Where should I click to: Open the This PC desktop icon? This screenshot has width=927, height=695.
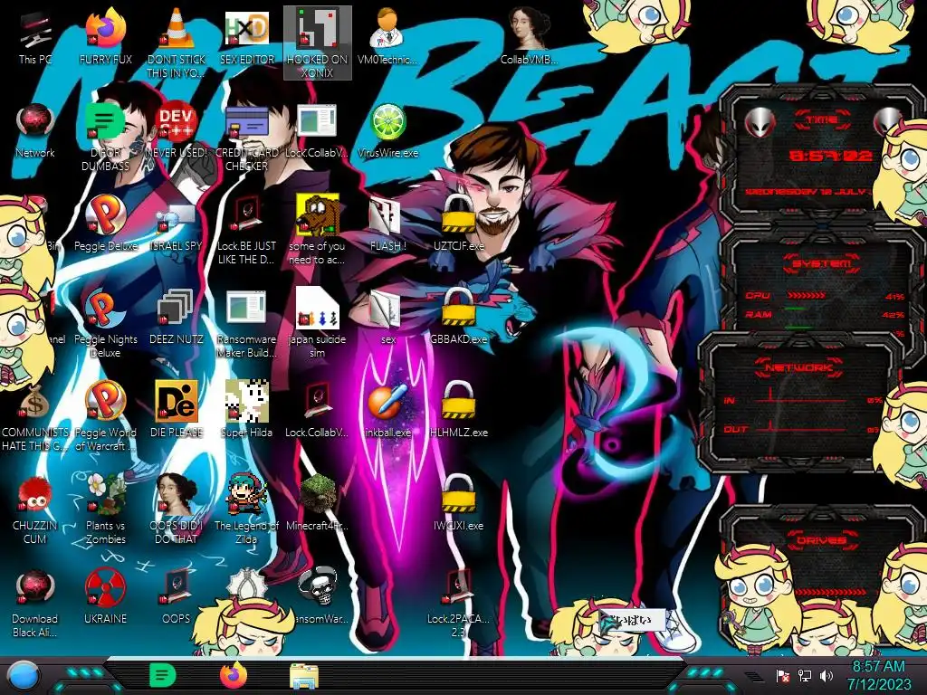(x=35, y=36)
